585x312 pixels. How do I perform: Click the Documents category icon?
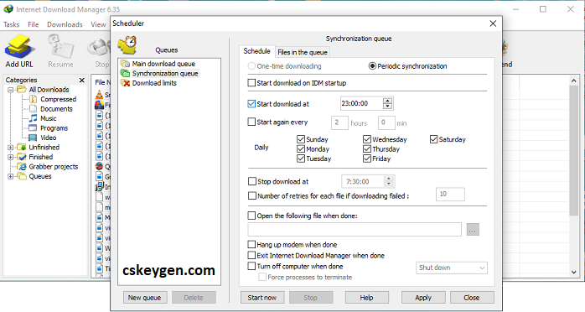[x=34, y=108]
